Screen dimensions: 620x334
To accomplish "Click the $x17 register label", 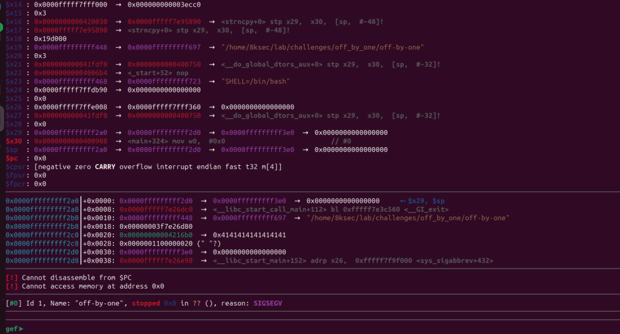I will (14, 30).
